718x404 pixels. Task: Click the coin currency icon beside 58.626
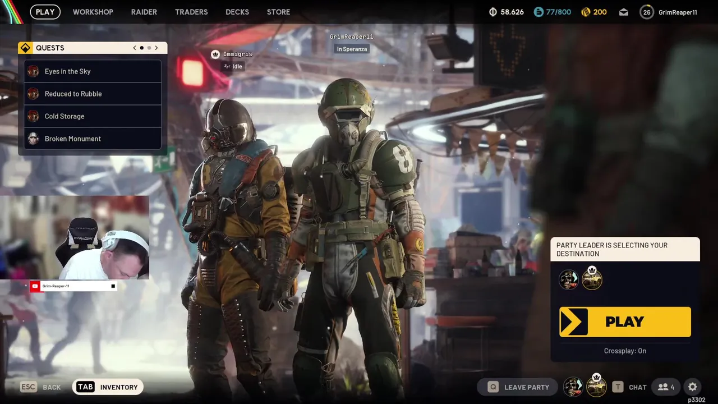coord(493,12)
